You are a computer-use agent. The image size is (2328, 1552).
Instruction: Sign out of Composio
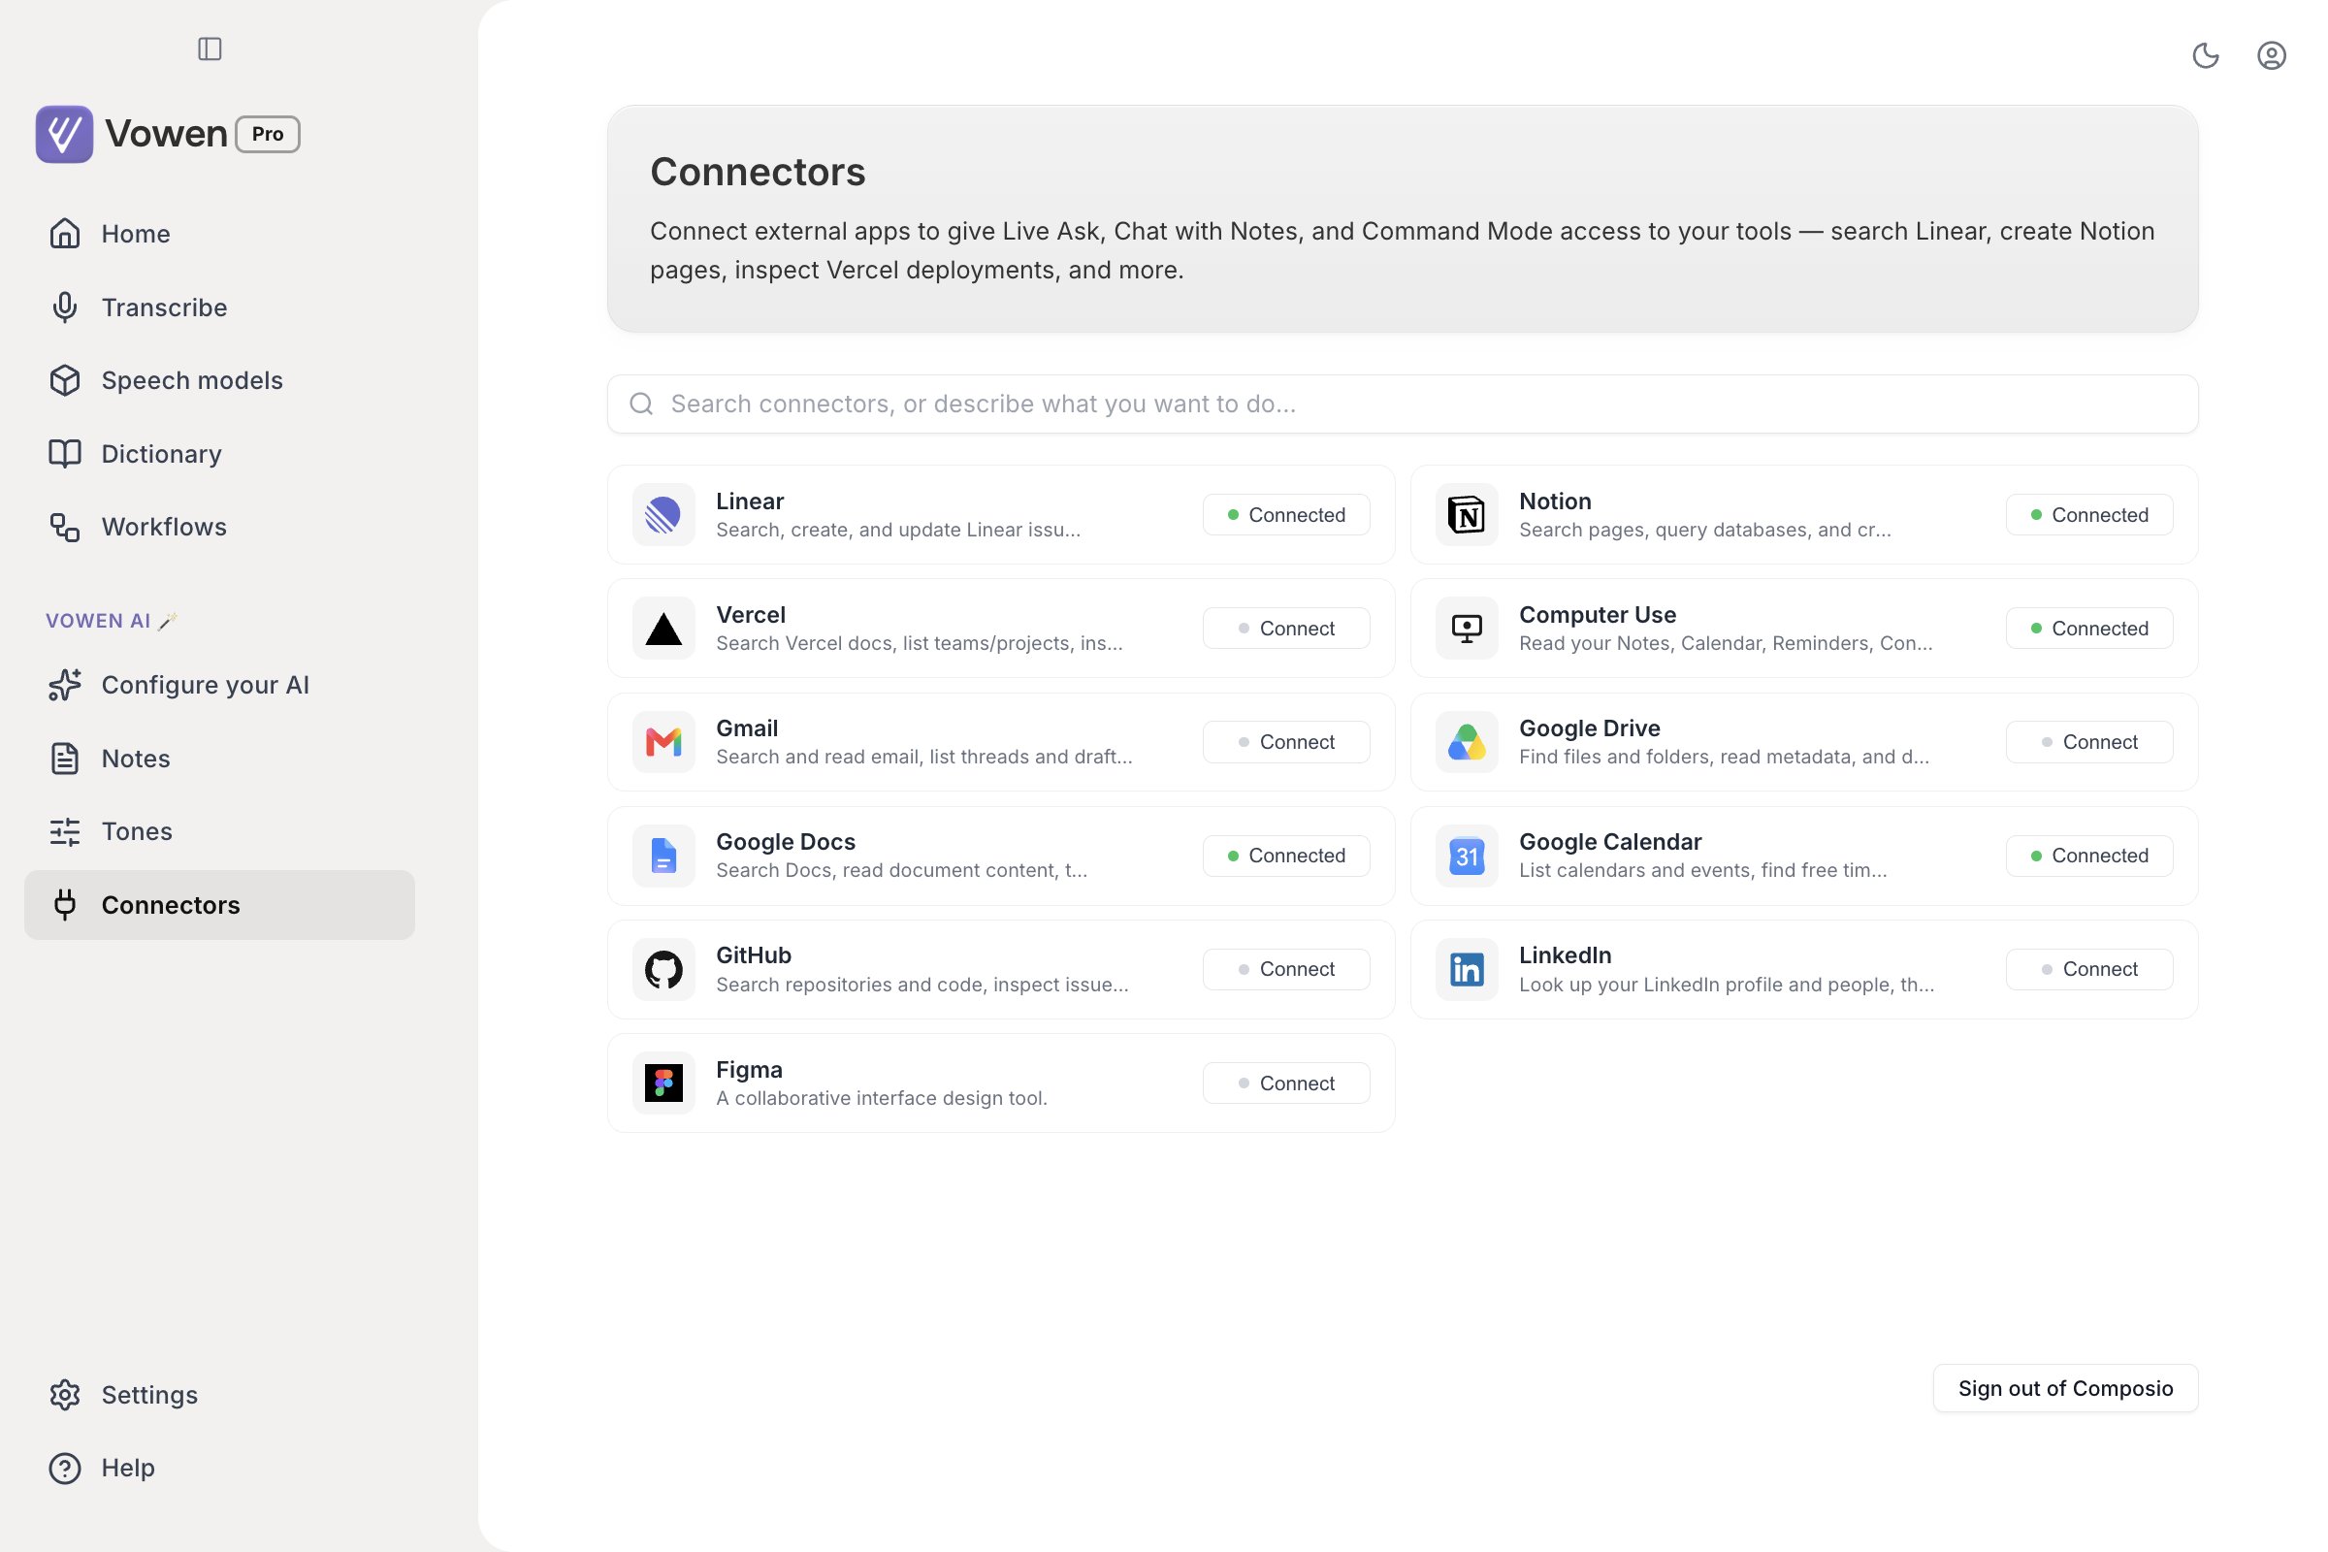pos(2065,1389)
